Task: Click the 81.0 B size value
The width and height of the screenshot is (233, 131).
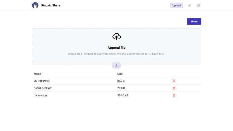Action: (x=121, y=81)
